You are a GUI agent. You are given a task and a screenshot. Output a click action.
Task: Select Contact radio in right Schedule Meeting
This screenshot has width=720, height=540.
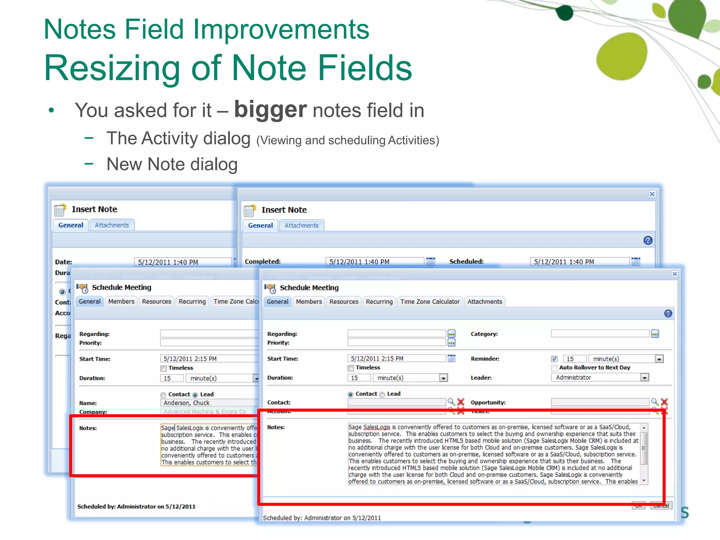[x=350, y=394]
